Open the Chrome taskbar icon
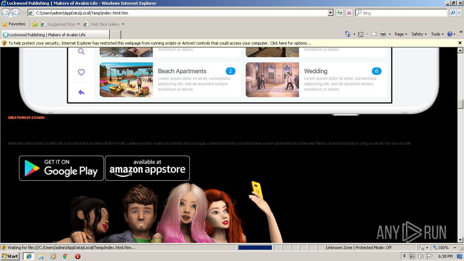 [x=66, y=256]
